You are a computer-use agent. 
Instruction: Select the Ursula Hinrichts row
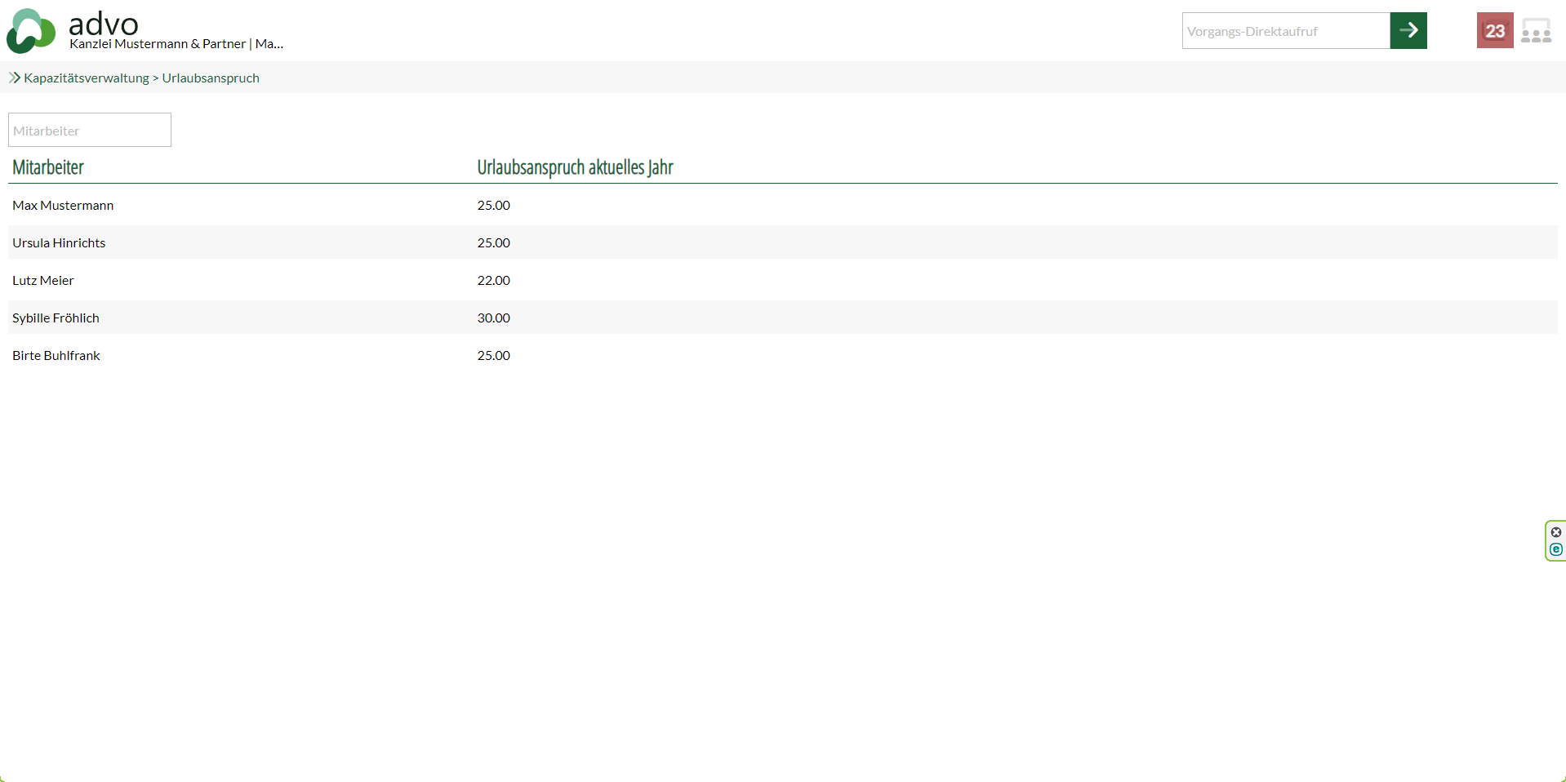click(x=59, y=243)
